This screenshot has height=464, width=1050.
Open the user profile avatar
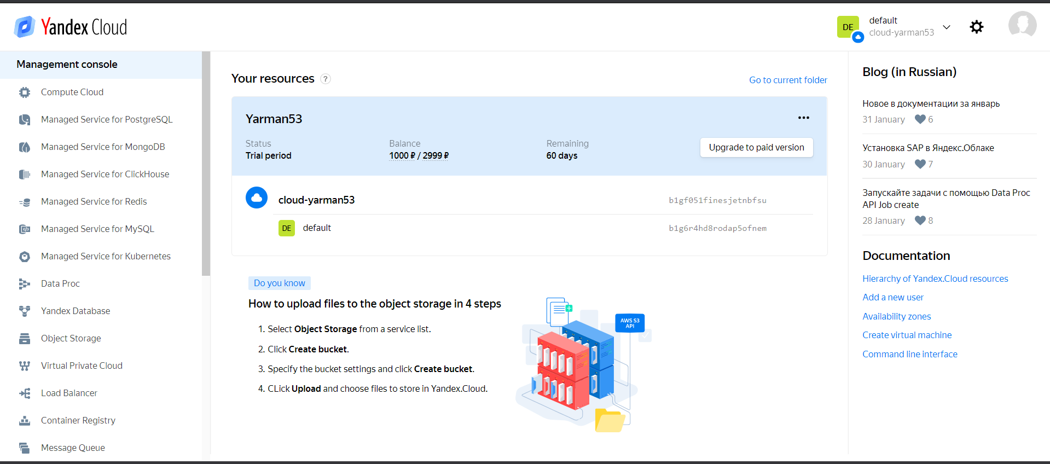(x=1022, y=25)
